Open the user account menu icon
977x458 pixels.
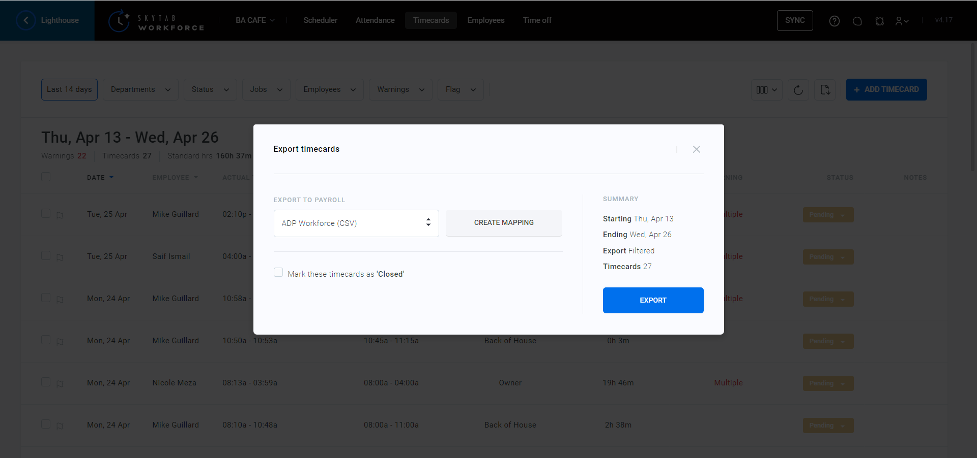[902, 21]
